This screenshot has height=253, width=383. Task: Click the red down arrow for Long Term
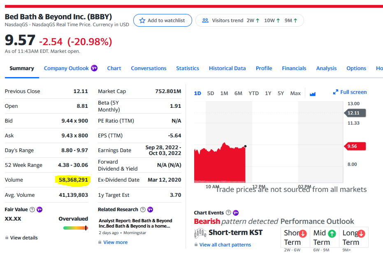(x=361, y=233)
